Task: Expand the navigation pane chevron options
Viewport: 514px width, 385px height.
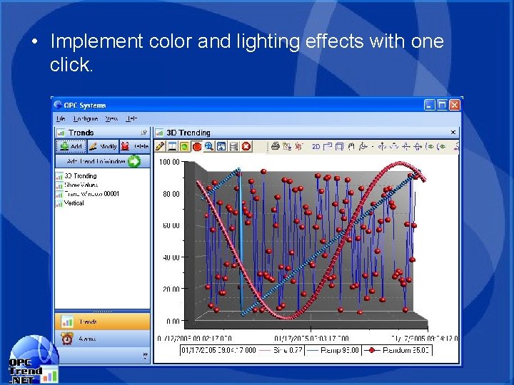Action: tap(145, 356)
